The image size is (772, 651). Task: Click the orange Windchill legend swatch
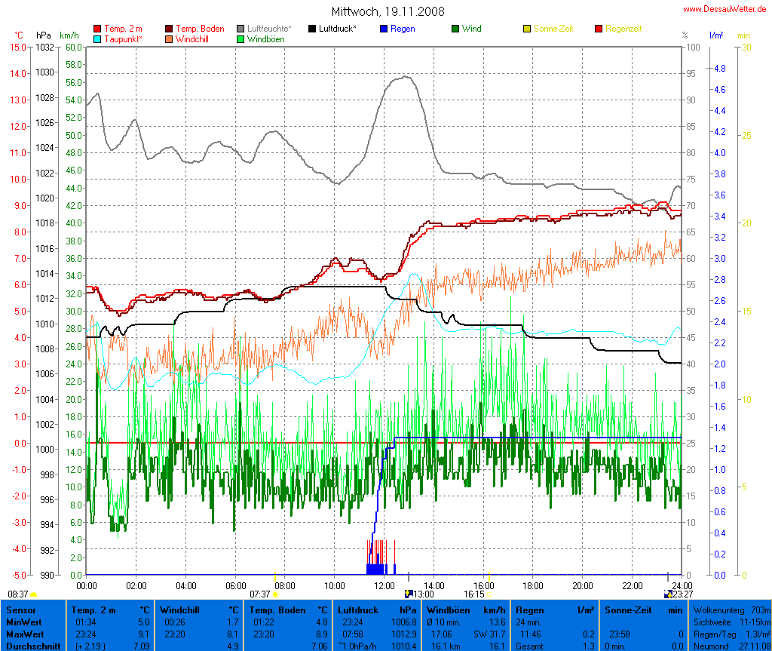pyautogui.click(x=170, y=39)
